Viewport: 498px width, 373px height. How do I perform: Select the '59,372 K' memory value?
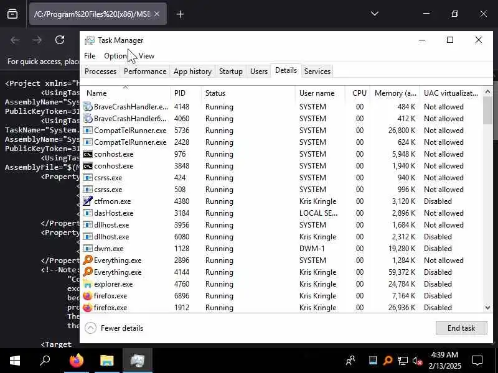402,272
